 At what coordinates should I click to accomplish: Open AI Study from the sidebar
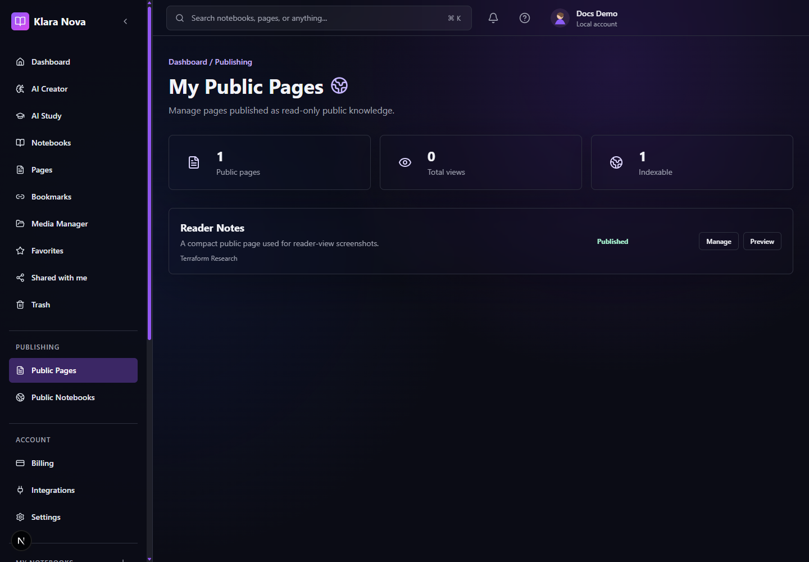coord(73,116)
